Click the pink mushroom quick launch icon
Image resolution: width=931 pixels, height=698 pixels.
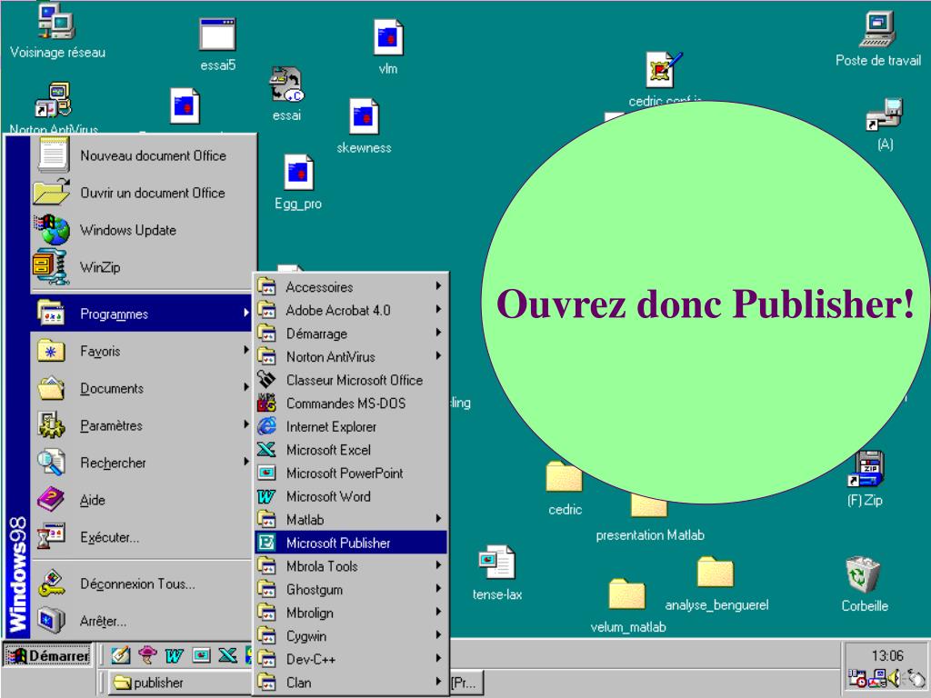coord(147,655)
